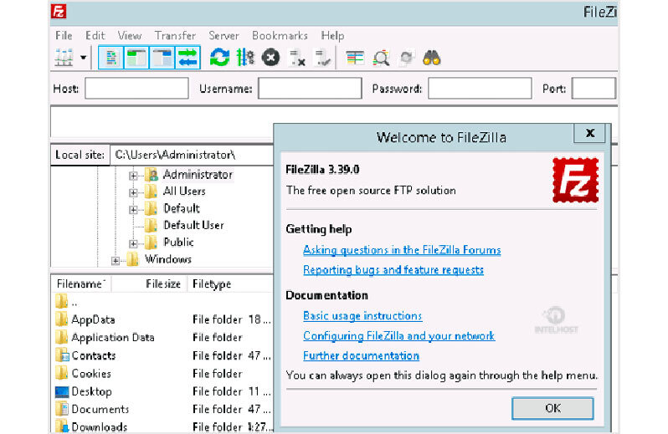This screenshot has height=434, width=668.
Task: Expand the Windows folder tree node
Action: click(116, 260)
